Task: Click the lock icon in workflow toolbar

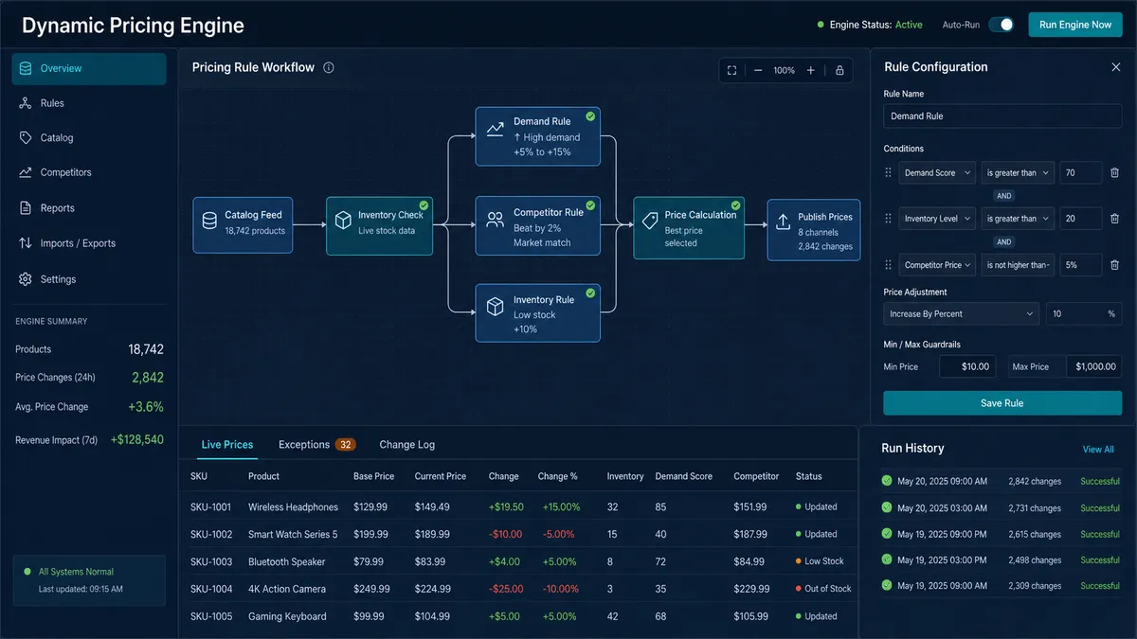Action: pyautogui.click(x=839, y=70)
